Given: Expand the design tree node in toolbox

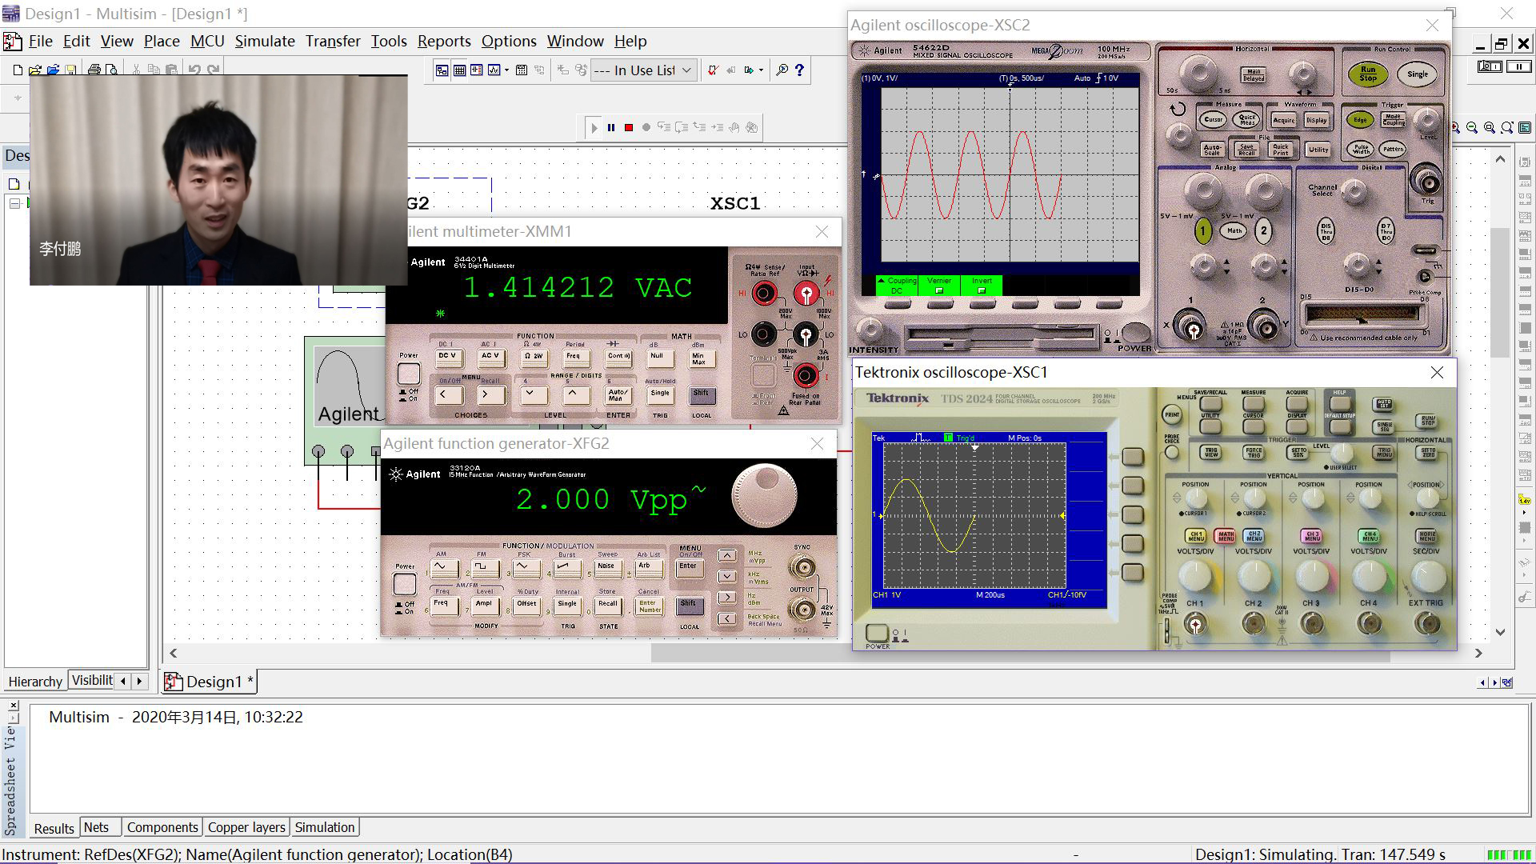Looking at the screenshot, I should pos(14,203).
